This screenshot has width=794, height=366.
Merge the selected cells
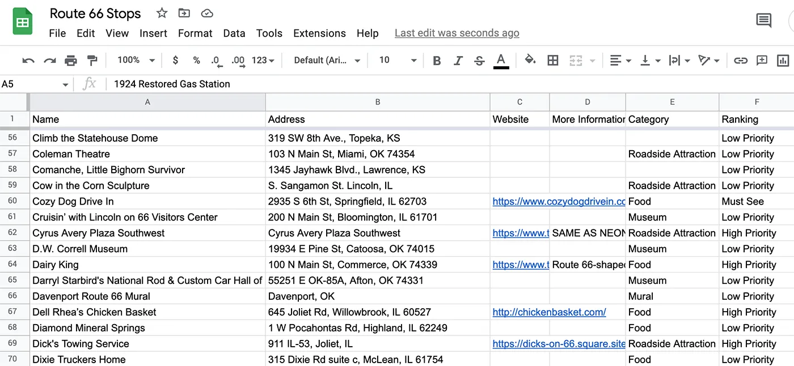click(576, 61)
